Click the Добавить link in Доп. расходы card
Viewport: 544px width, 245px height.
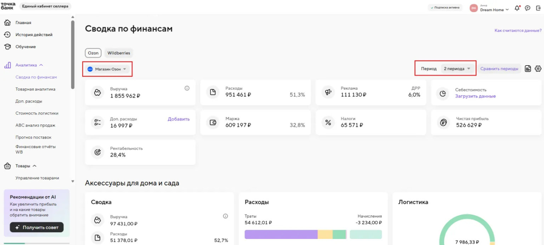pyautogui.click(x=178, y=119)
